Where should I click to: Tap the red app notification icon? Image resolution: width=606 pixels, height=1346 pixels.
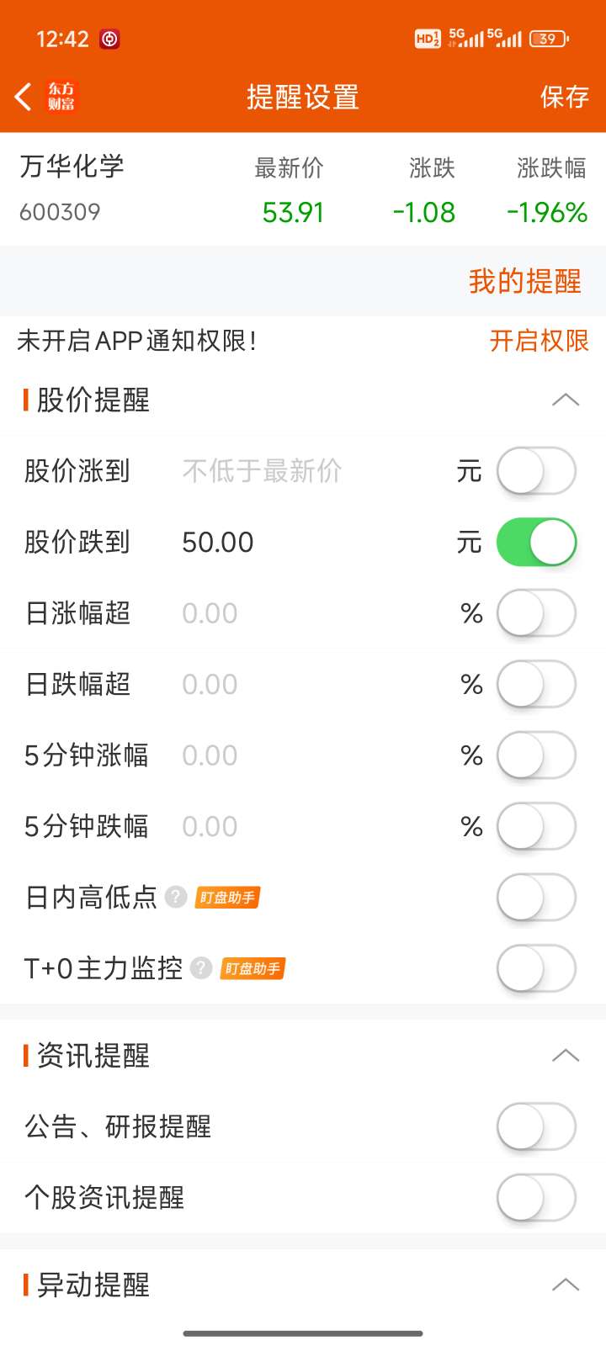click(x=109, y=39)
